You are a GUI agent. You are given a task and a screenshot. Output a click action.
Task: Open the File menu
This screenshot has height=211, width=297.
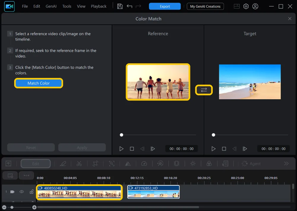click(x=25, y=6)
